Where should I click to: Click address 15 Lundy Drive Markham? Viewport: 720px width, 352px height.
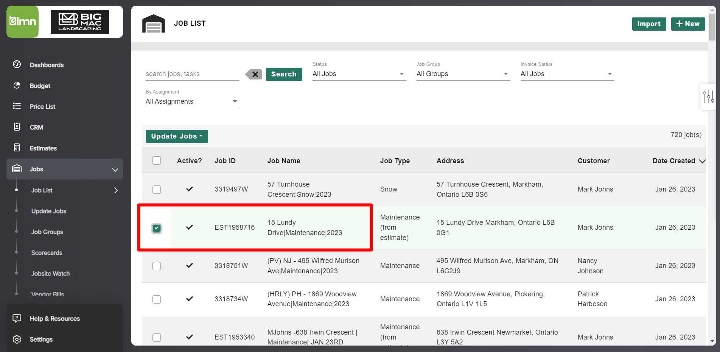point(496,227)
